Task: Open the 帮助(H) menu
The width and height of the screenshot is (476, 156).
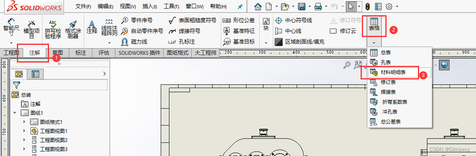Action: coord(218,6)
